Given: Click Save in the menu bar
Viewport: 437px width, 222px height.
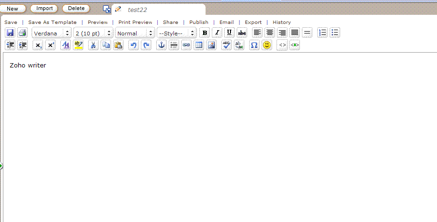Looking at the screenshot, I should (11, 22).
